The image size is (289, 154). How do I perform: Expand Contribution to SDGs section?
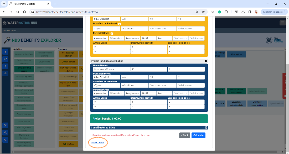pyautogui.click(x=206, y=128)
